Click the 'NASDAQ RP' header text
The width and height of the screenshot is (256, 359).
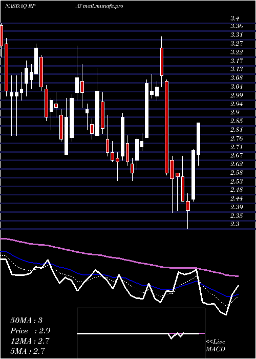point(20,6)
